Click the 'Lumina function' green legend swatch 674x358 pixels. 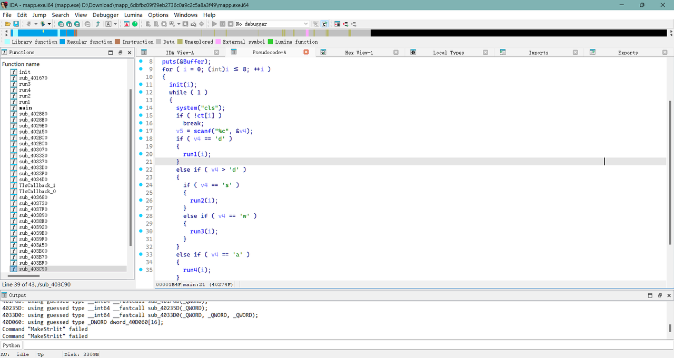(271, 42)
